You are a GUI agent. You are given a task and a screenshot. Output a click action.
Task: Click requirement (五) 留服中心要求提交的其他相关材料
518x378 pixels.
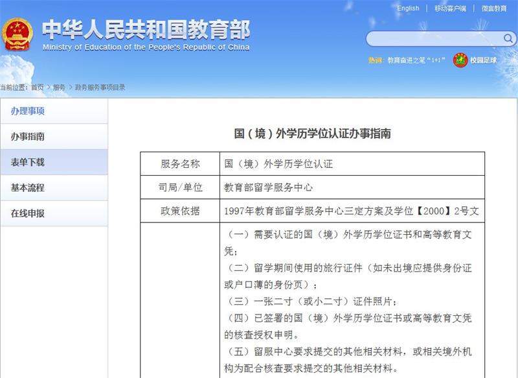click(348, 360)
